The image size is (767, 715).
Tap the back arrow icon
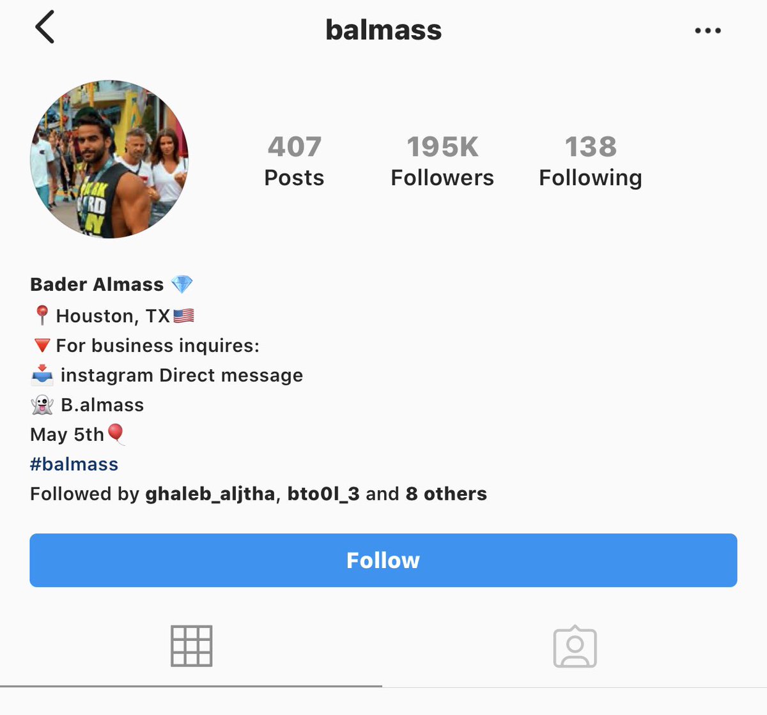[x=45, y=27]
